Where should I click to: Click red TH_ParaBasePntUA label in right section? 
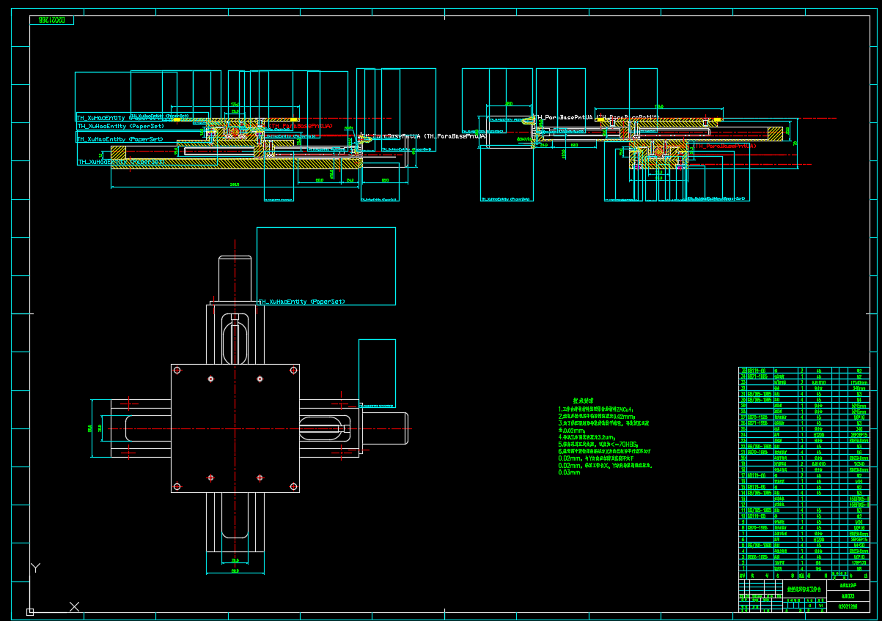point(725,146)
